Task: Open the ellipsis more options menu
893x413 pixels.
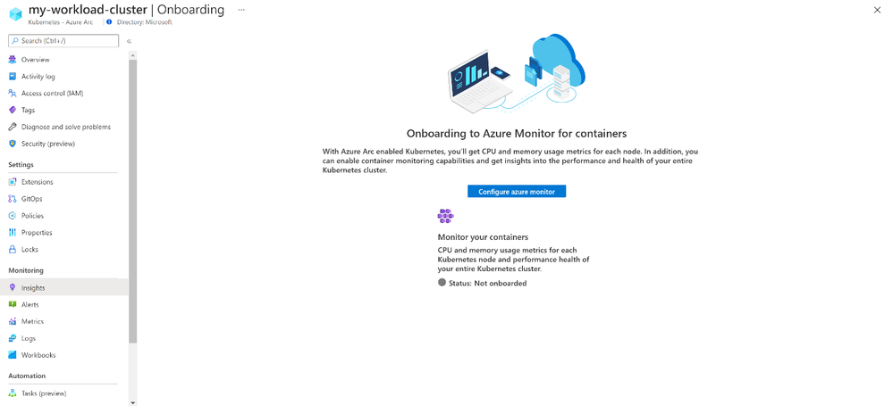Action: click(x=241, y=10)
